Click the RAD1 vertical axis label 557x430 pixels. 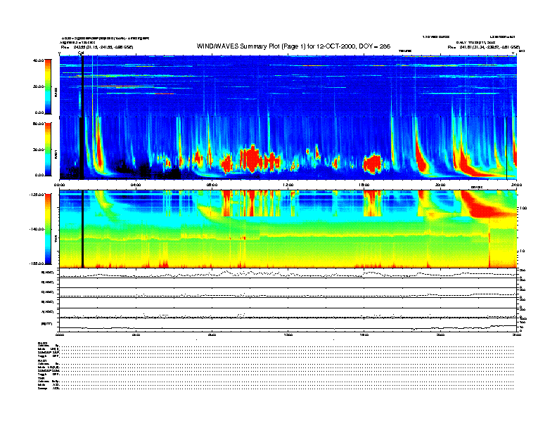coord(56,155)
